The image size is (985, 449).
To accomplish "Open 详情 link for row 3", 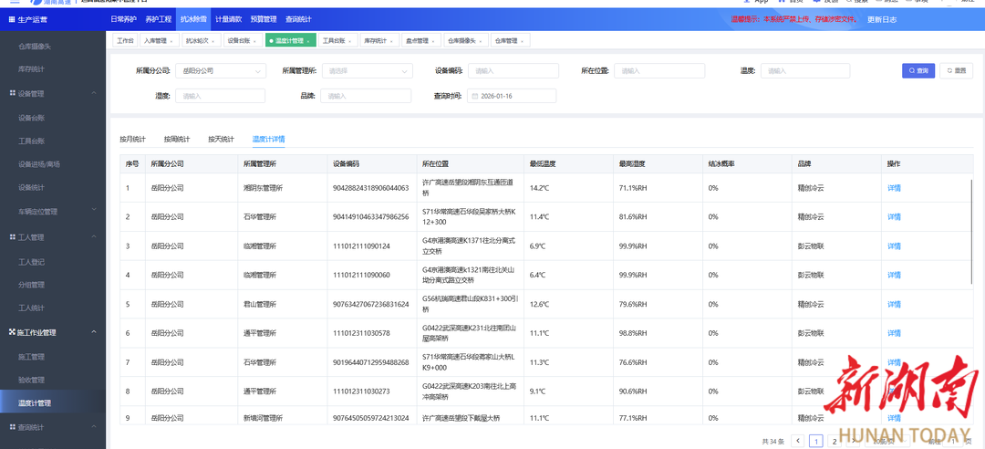I will point(894,246).
